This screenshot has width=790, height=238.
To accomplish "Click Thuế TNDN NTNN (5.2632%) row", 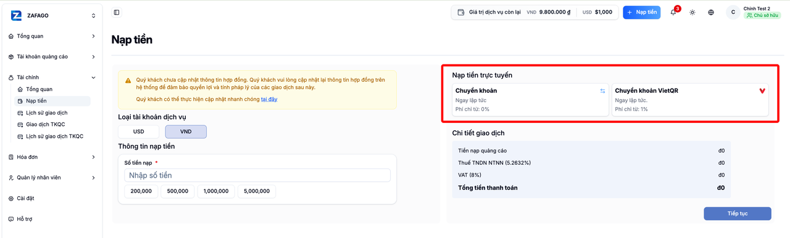I will 591,163.
